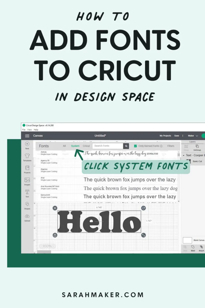Click the My Projects link

click(x=165, y=136)
